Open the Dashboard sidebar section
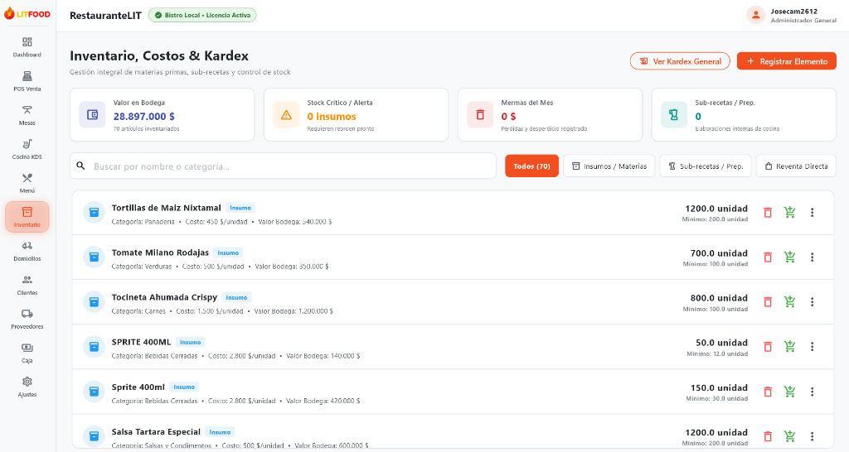The image size is (849, 452). [x=27, y=47]
